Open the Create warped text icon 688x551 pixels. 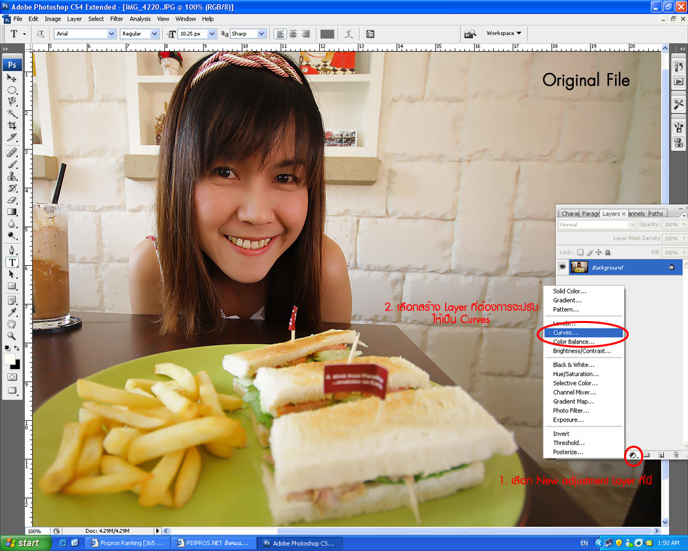tap(349, 34)
